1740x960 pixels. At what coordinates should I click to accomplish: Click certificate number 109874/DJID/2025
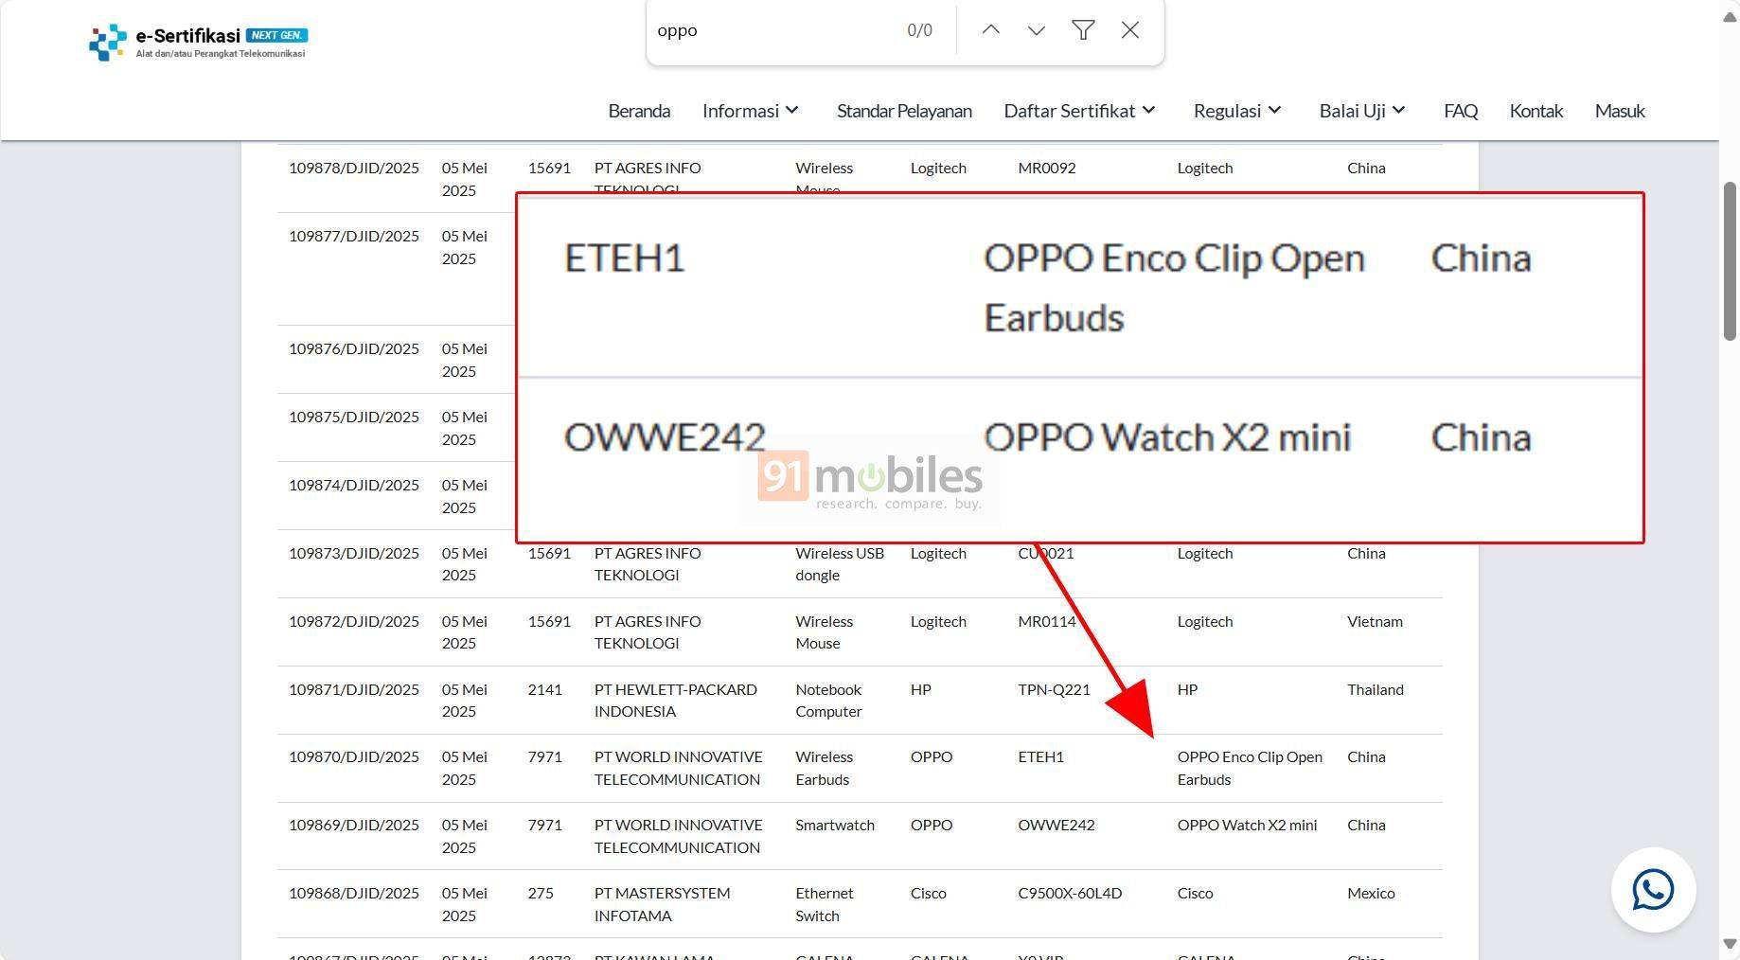pyautogui.click(x=354, y=486)
